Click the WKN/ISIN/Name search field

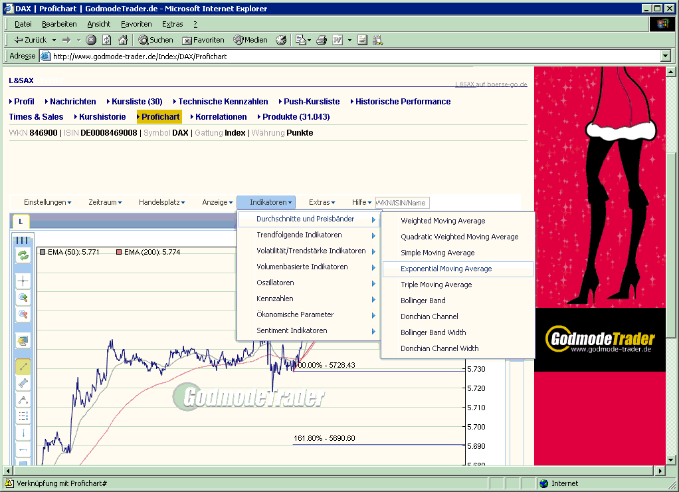[x=402, y=202]
